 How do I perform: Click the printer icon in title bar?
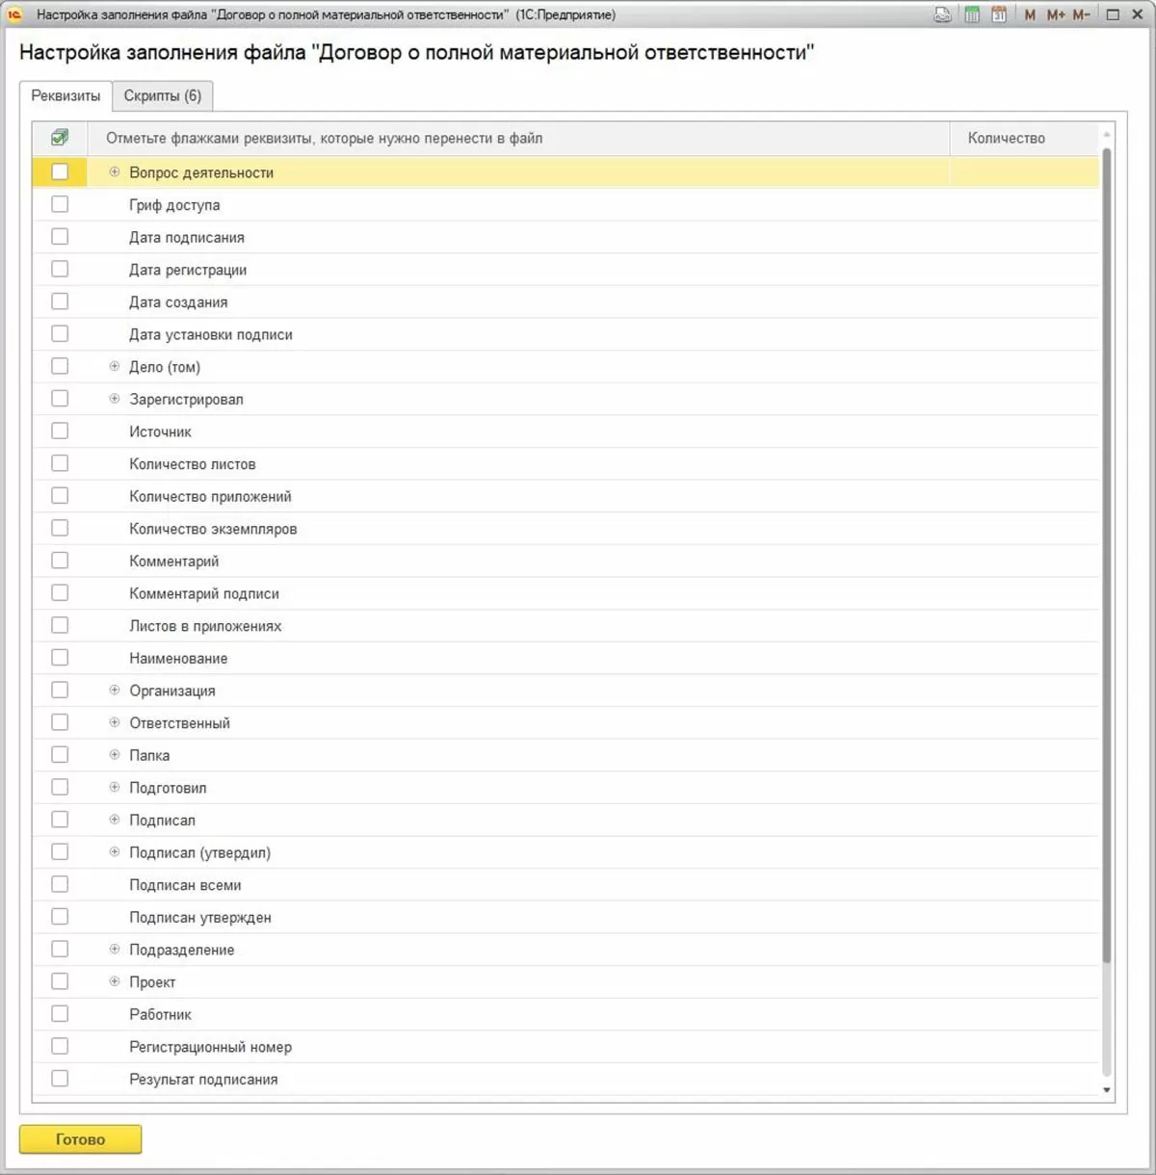pyautogui.click(x=942, y=14)
